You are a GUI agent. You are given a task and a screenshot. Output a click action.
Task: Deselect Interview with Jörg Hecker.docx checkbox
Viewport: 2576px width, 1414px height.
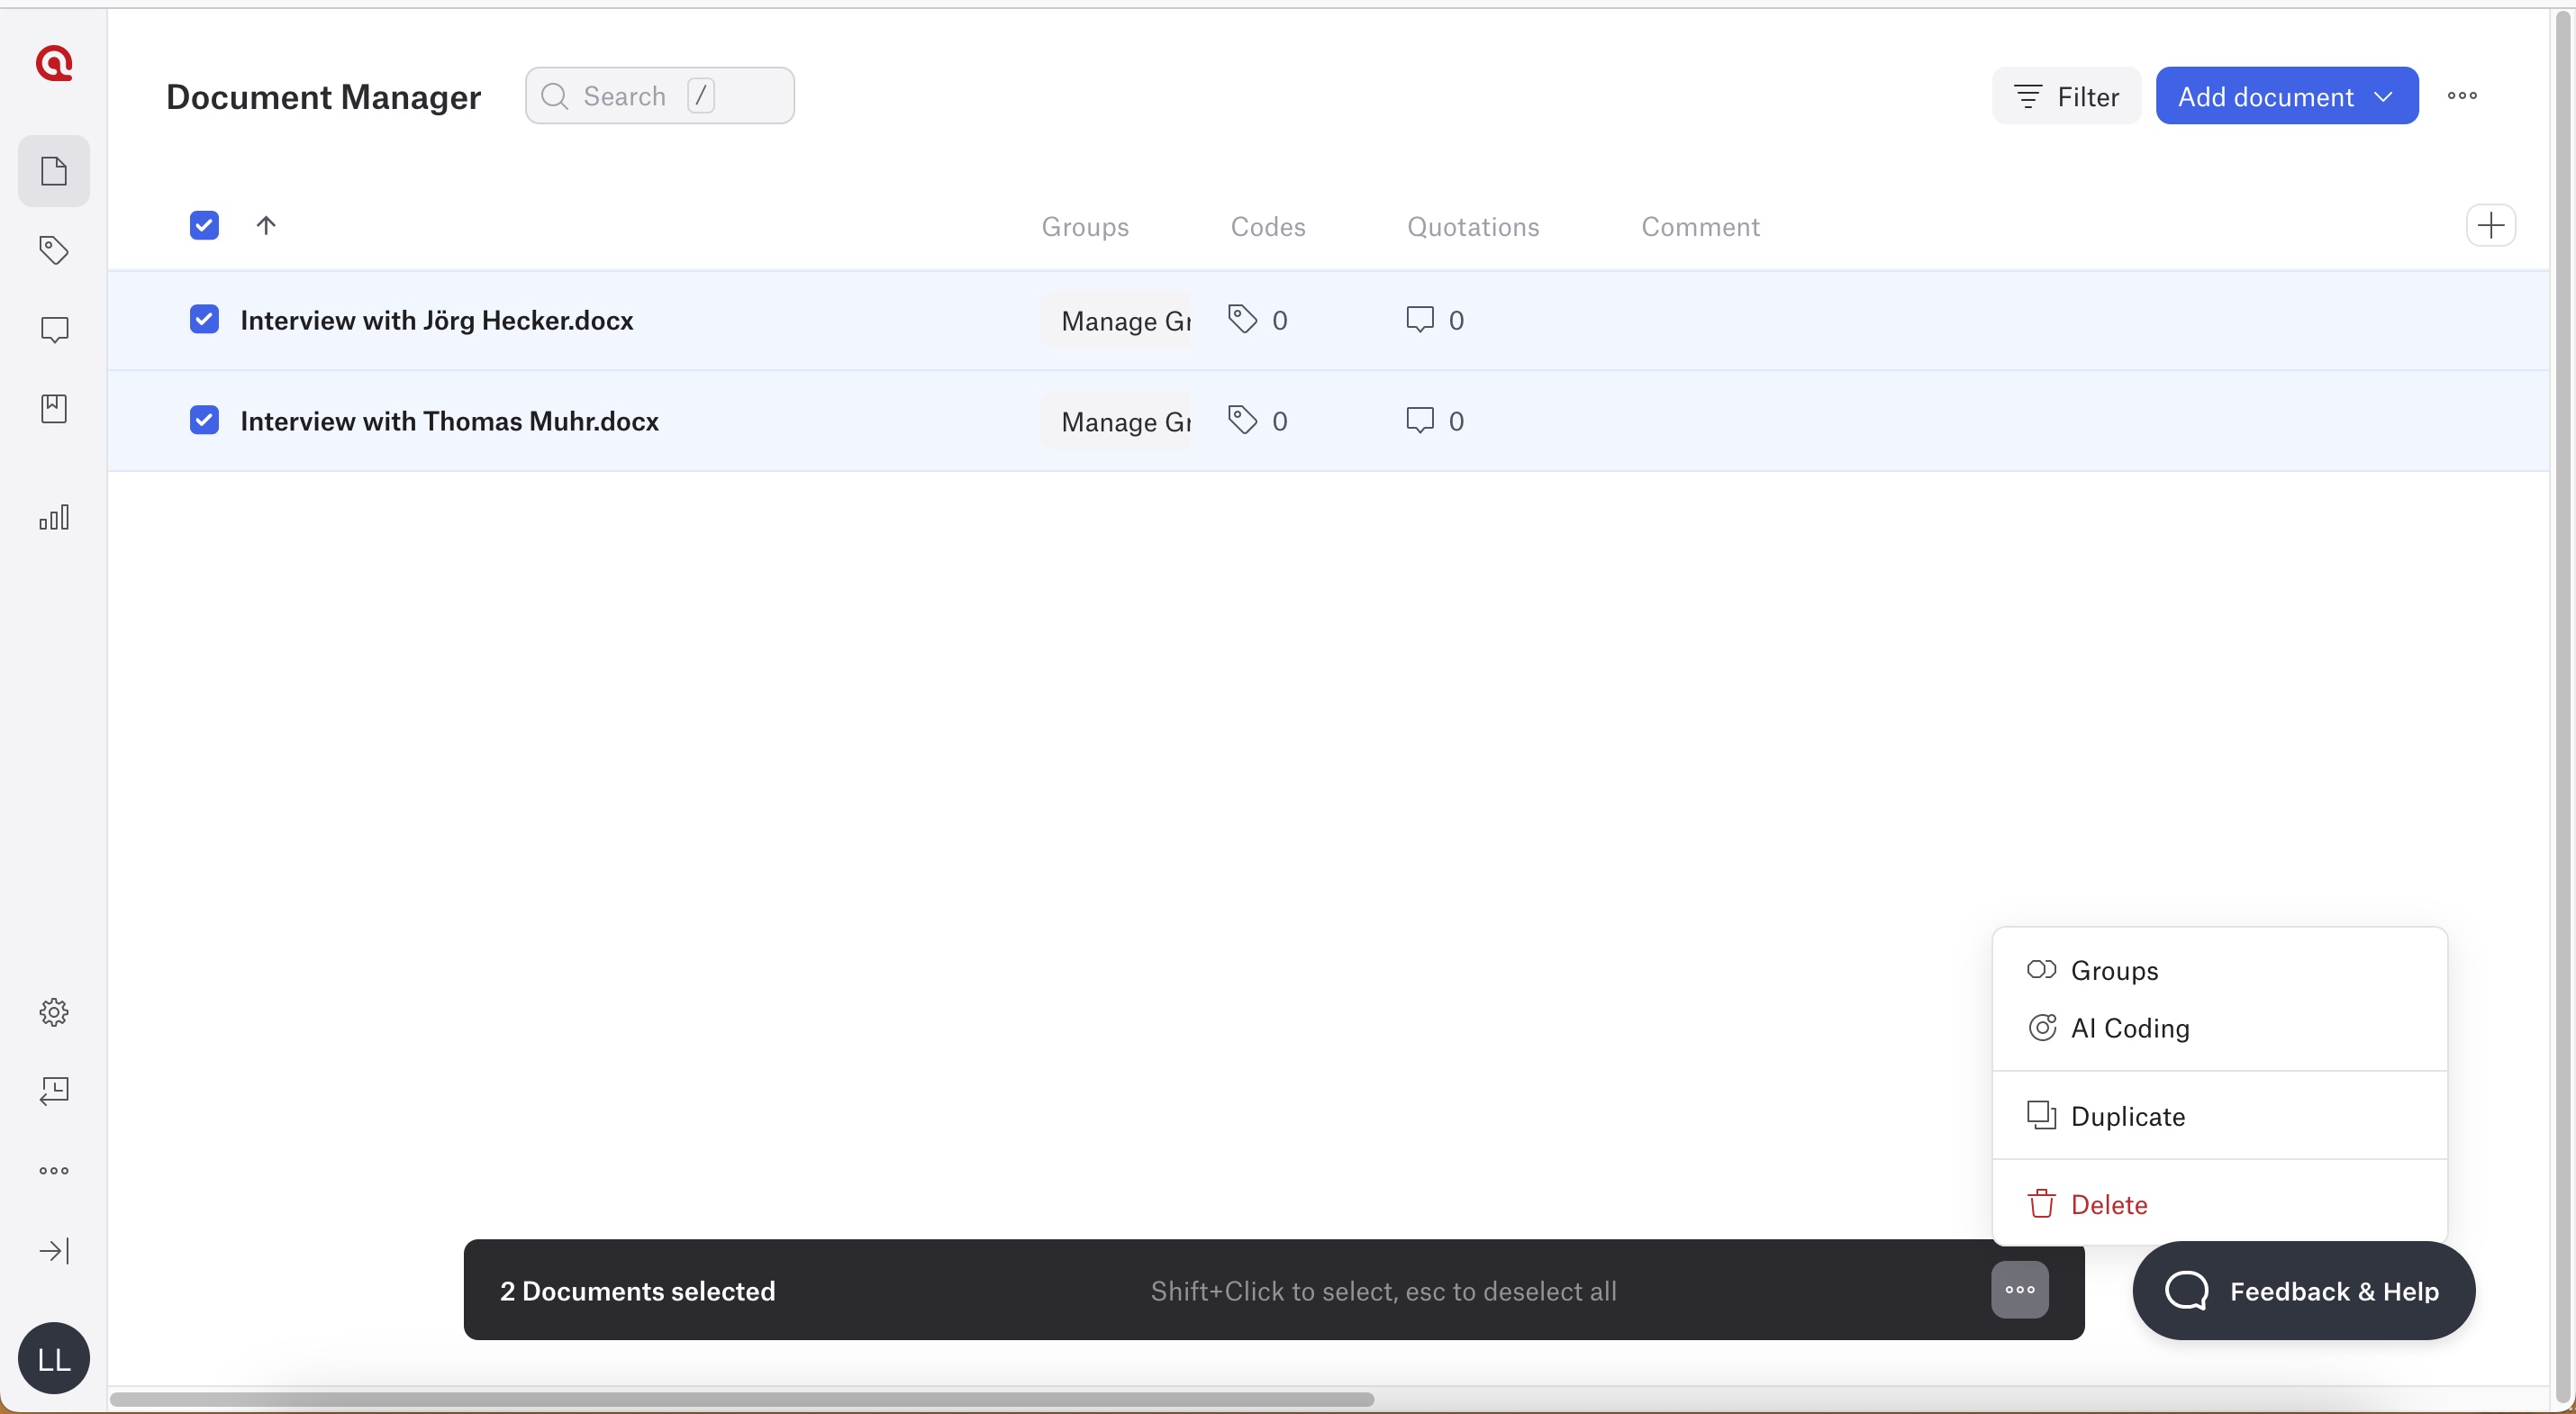click(x=204, y=320)
